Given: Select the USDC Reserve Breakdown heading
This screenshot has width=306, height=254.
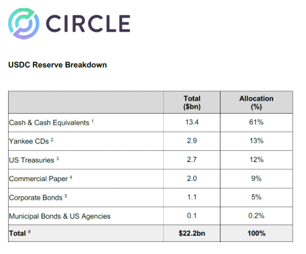Looking at the screenshot, I should coord(58,65).
